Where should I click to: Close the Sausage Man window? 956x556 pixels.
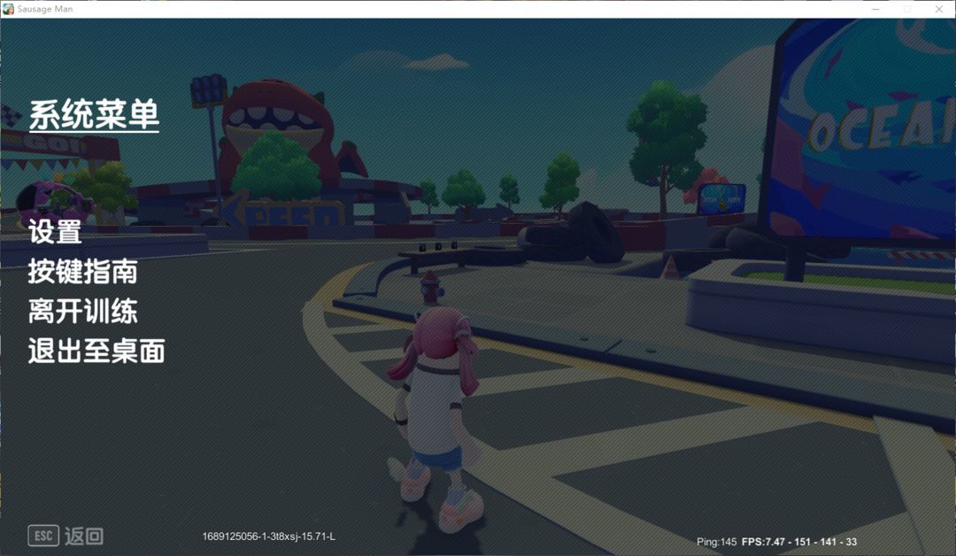point(939,9)
